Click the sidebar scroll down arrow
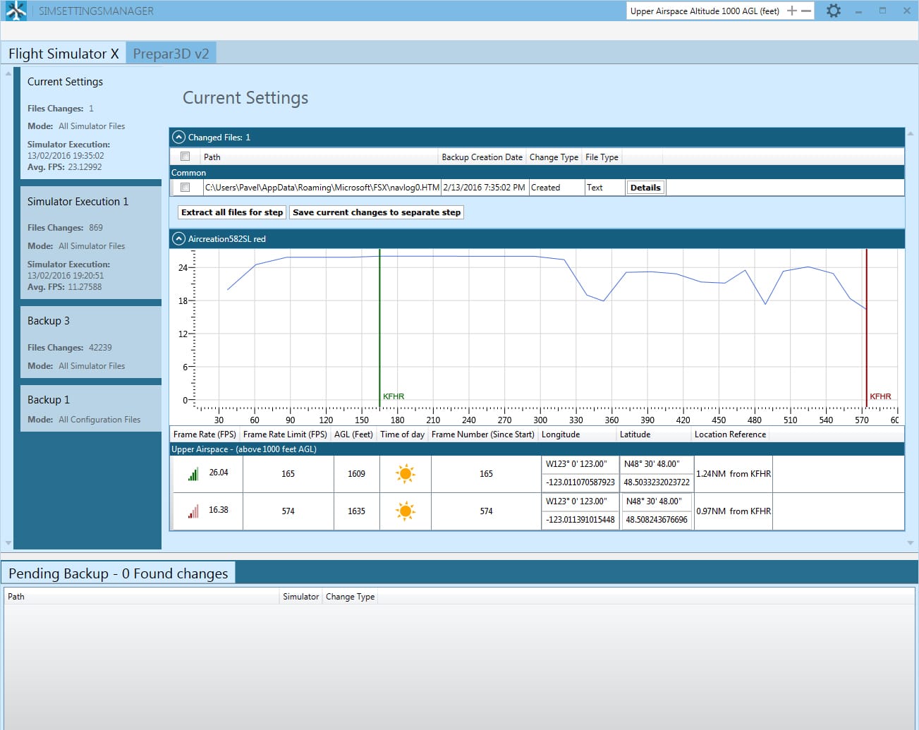Viewport: 919px width, 730px height. point(8,543)
